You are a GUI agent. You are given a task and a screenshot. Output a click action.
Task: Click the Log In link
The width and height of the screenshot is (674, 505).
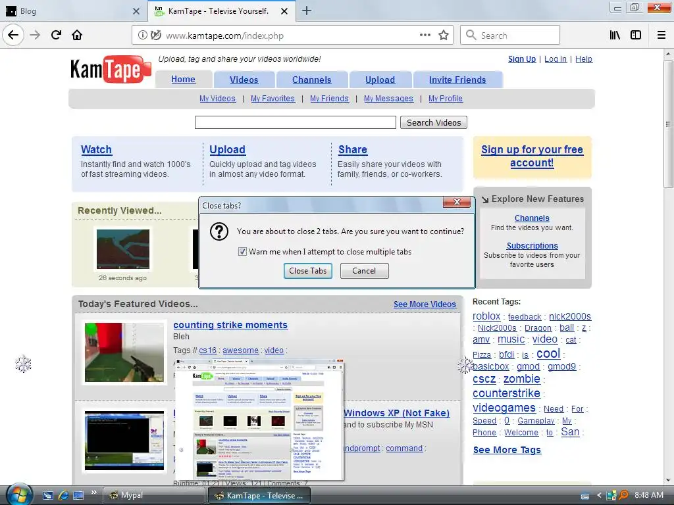coord(556,59)
